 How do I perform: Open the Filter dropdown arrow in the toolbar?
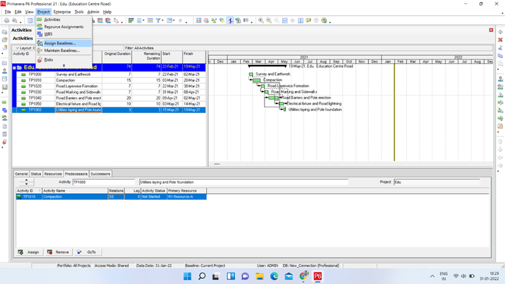tap(162, 21)
